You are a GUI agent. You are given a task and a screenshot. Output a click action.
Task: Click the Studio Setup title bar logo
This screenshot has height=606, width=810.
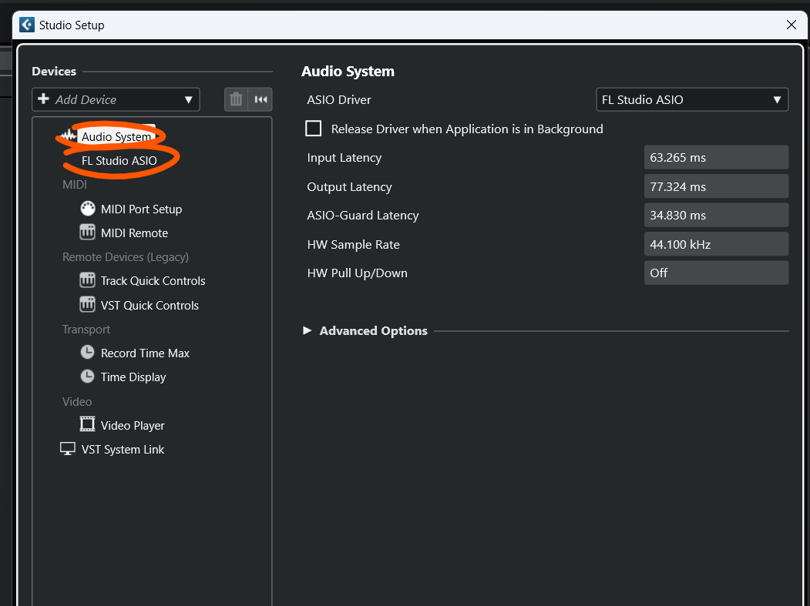[27, 25]
